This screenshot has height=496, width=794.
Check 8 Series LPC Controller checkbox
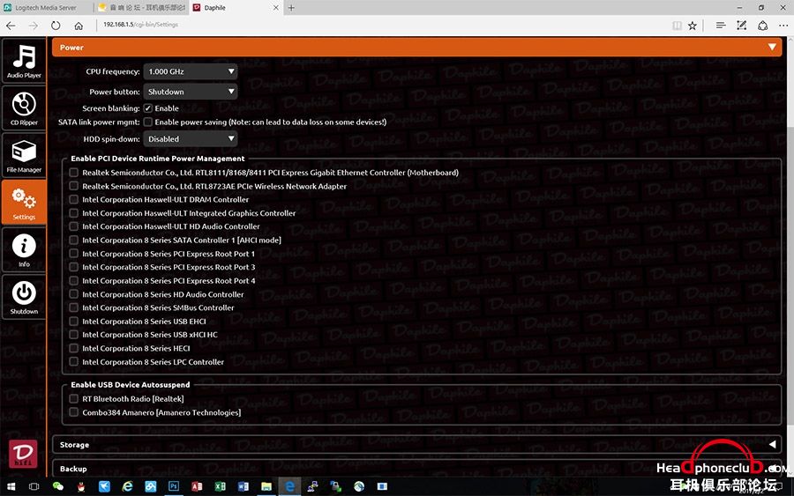click(x=74, y=362)
